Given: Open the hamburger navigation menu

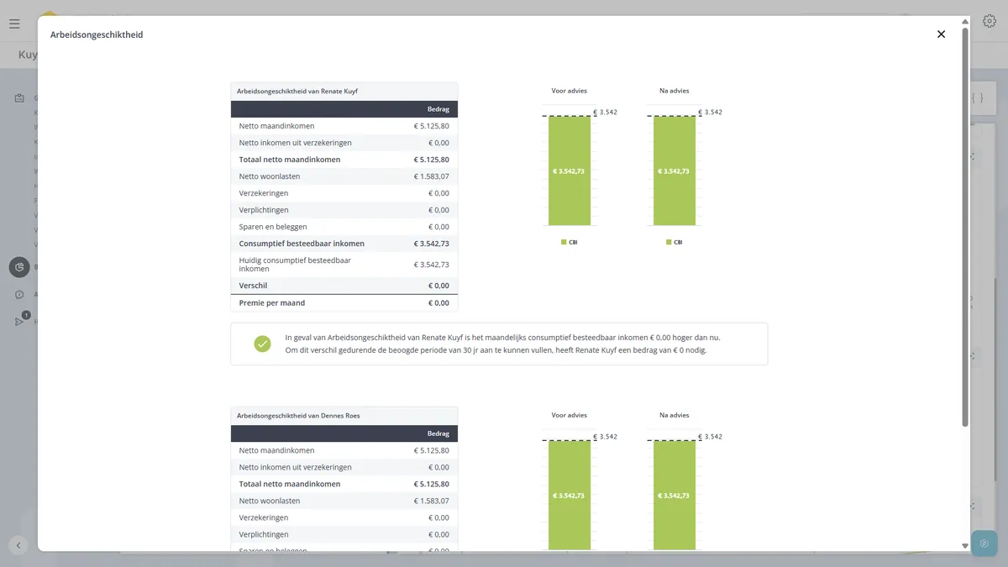Looking at the screenshot, I should pyautogui.click(x=14, y=24).
